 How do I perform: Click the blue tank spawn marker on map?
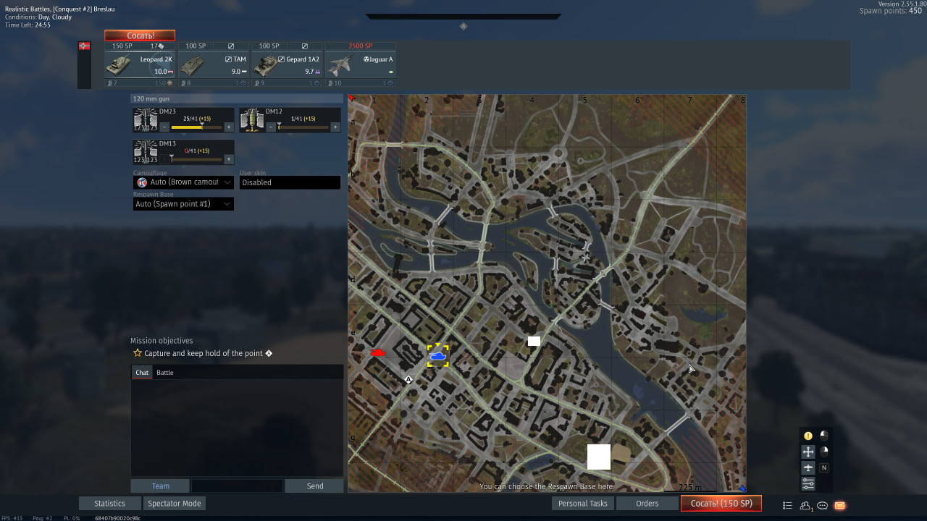(437, 356)
